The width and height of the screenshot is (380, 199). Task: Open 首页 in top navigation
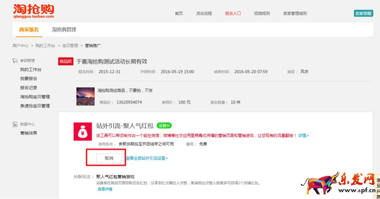tap(179, 14)
